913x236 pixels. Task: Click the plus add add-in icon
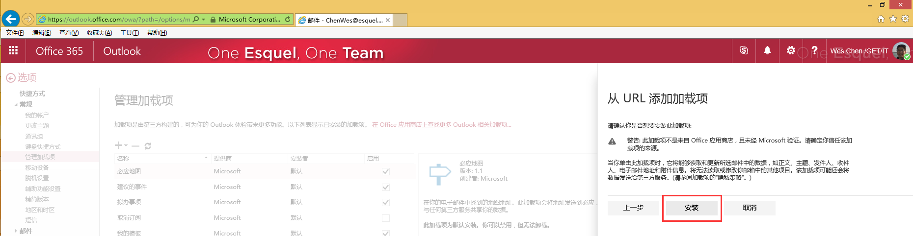pos(118,145)
